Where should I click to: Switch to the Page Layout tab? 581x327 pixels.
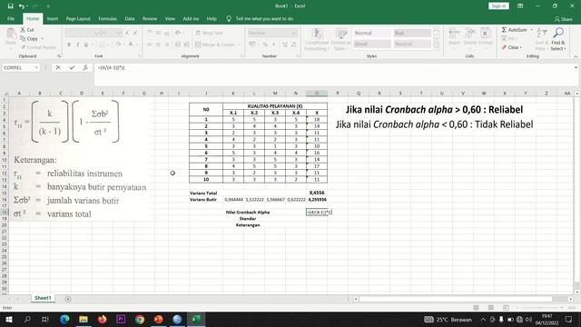coord(78,18)
